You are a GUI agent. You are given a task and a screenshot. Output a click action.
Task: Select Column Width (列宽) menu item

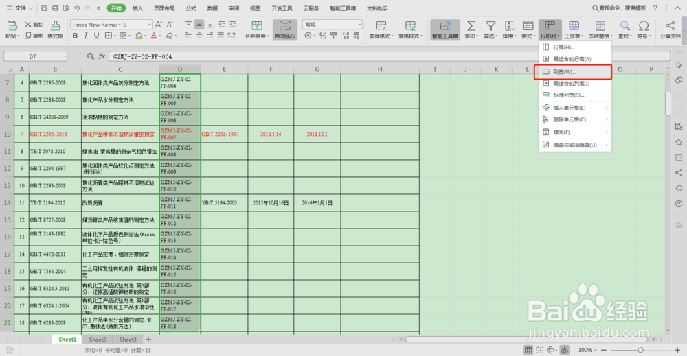pos(573,72)
